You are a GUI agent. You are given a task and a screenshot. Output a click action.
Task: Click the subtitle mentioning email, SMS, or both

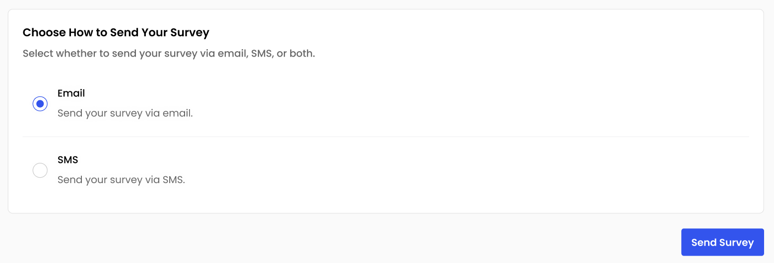tap(169, 54)
